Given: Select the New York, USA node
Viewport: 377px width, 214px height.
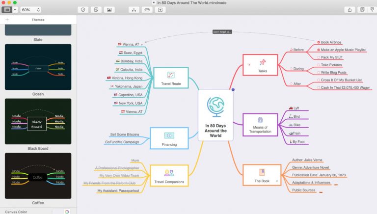Looking at the screenshot, I should point(128,104).
